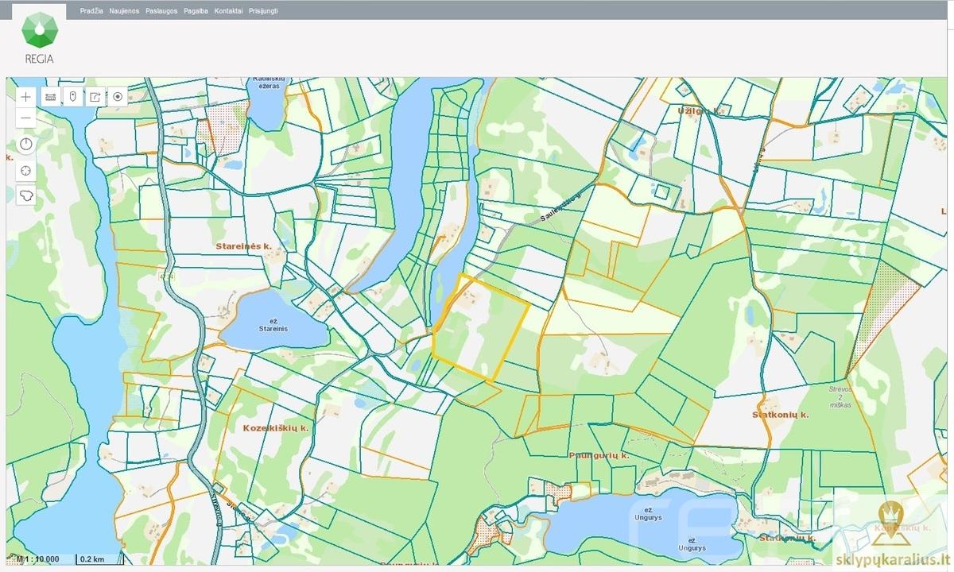Open the Pradžia menu item
Screen dimensions: 954x572
pyautogui.click(x=91, y=12)
